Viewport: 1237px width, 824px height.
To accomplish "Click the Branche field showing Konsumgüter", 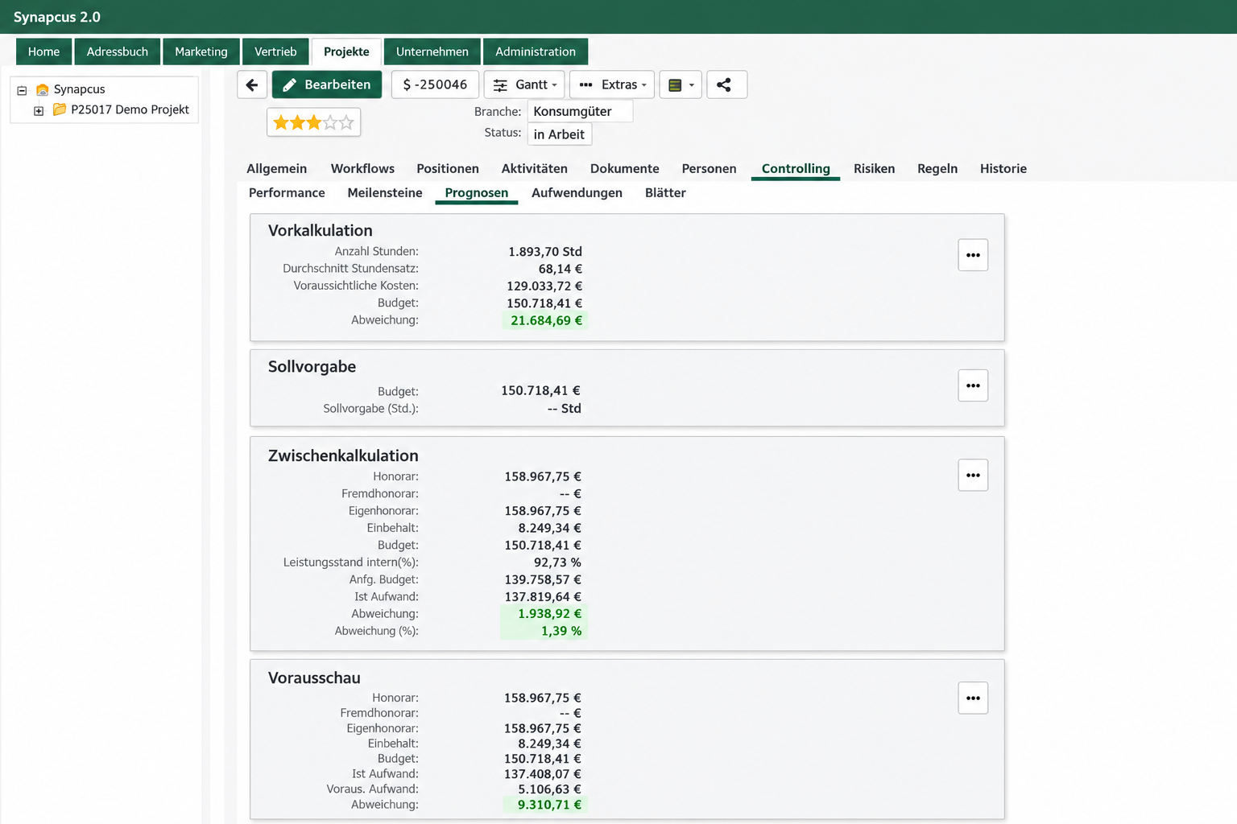I will click(x=580, y=111).
